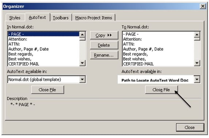Click the Delete button
Viewport: 209px width, 138px height.
coord(104,45)
